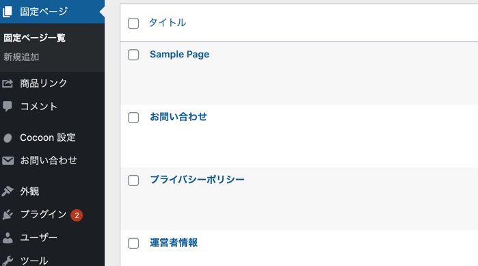Click the お問い合わせ envelope icon in sidebar

[x=8, y=161]
